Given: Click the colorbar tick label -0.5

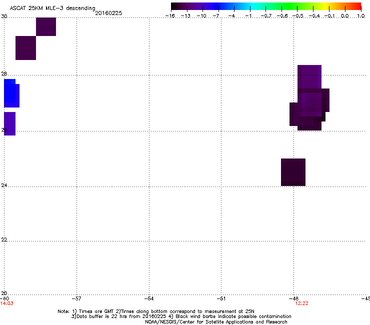Looking at the screenshot, I should click(x=298, y=16).
